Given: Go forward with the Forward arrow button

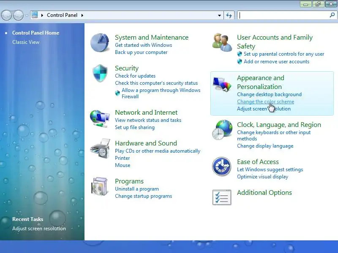Looking at the screenshot, I should [18, 15].
